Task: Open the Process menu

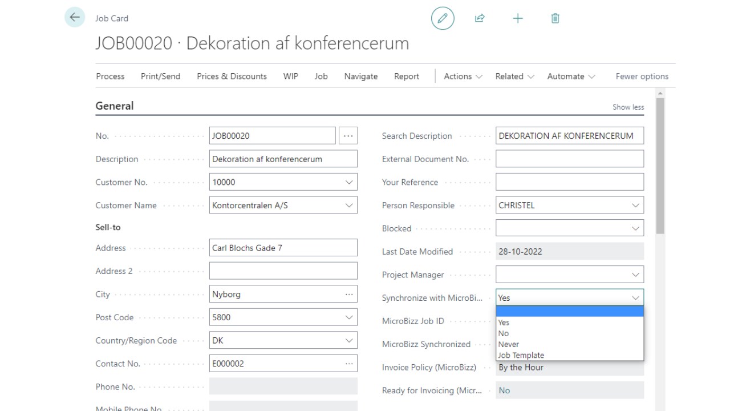Action: (x=110, y=76)
